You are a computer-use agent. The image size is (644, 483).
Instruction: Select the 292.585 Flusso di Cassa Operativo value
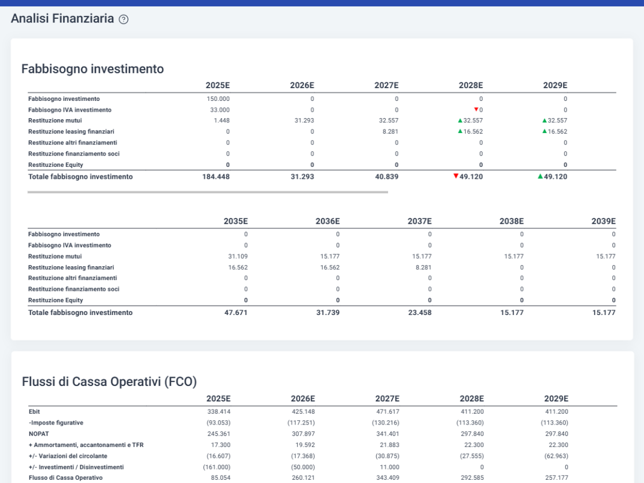pyautogui.click(x=472, y=478)
